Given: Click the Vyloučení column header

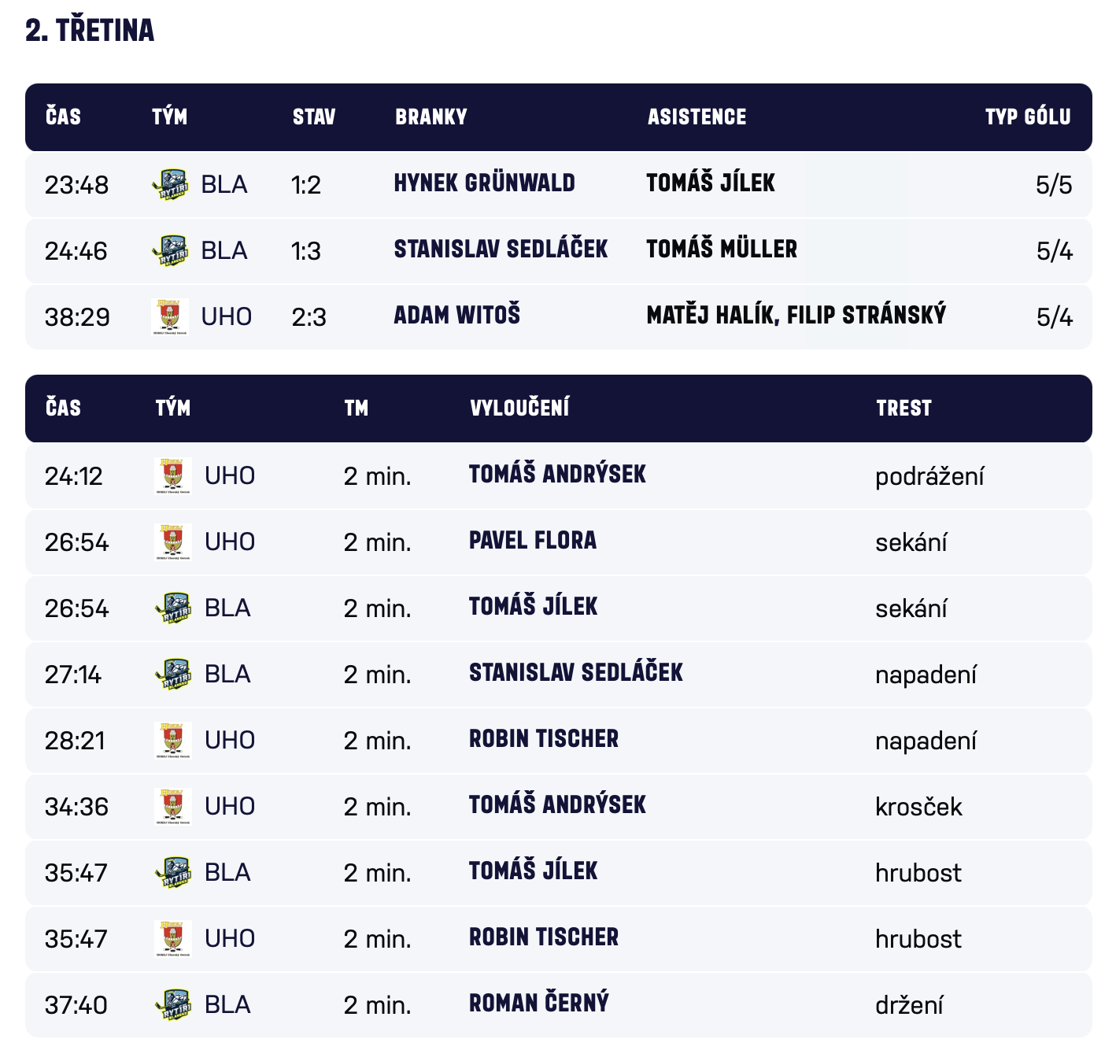Looking at the screenshot, I should coord(519,408).
